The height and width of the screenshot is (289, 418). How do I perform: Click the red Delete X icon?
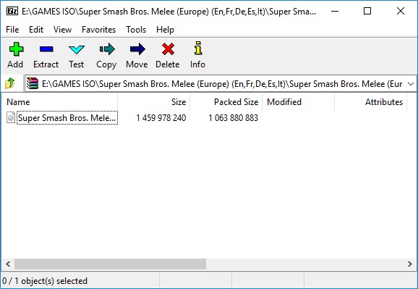point(168,49)
